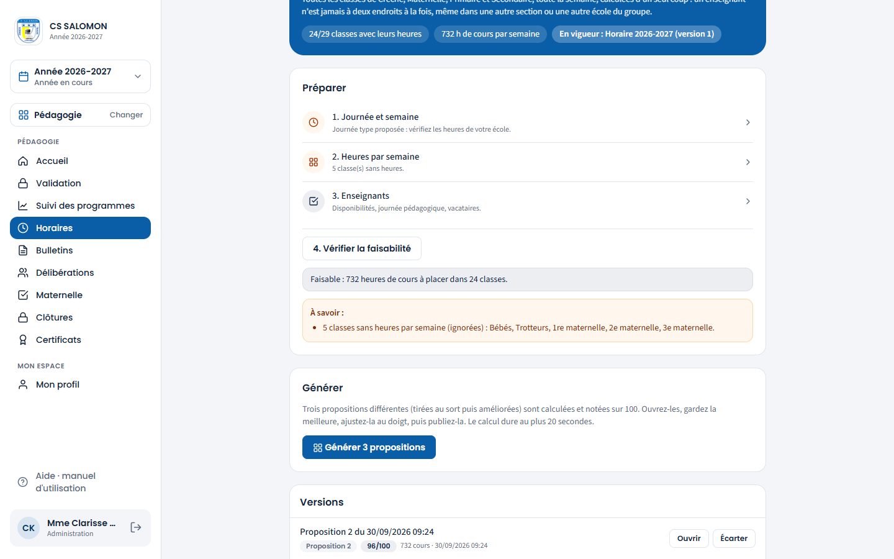Click the calendar icon beside Année 2026-2027
The height and width of the screenshot is (559, 894).
coord(24,76)
